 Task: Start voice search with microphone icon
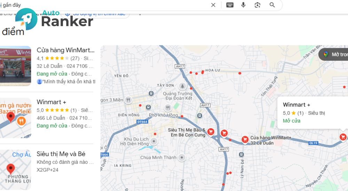point(244,5)
